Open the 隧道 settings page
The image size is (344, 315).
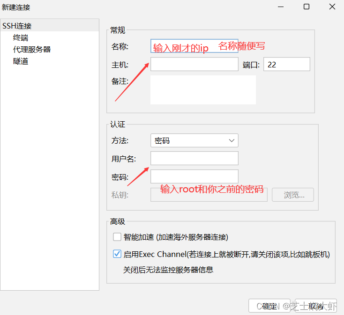21,61
